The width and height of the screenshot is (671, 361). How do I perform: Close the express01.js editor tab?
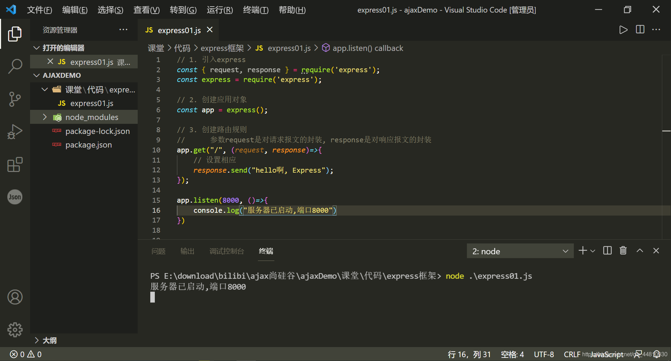pyautogui.click(x=210, y=30)
